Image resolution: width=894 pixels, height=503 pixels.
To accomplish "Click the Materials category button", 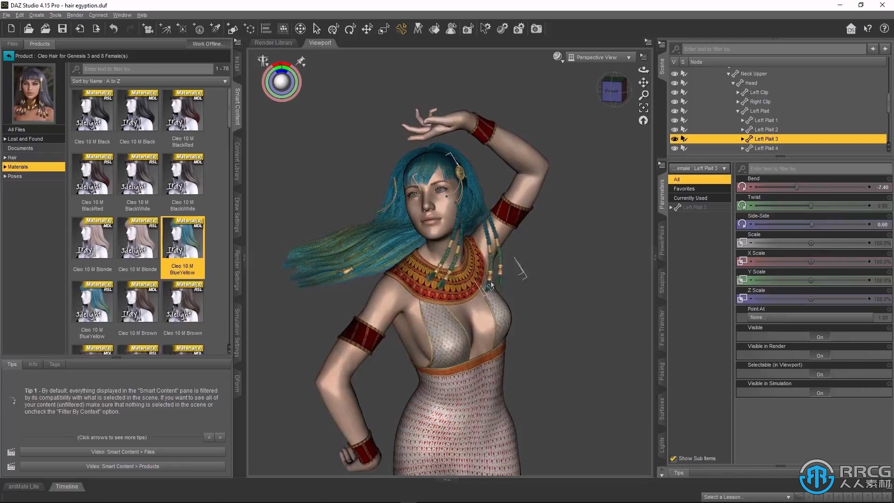I will 34,166.
